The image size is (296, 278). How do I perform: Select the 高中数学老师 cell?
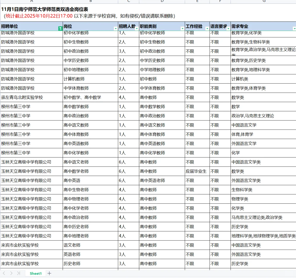click(x=91, y=171)
